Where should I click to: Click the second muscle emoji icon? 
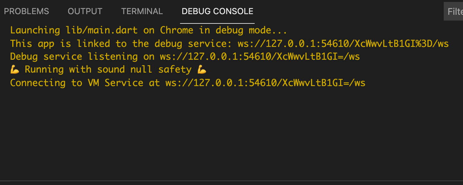pos(203,69)
